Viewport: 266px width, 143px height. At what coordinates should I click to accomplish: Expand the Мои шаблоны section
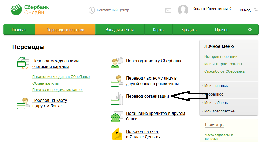point(229,103)
